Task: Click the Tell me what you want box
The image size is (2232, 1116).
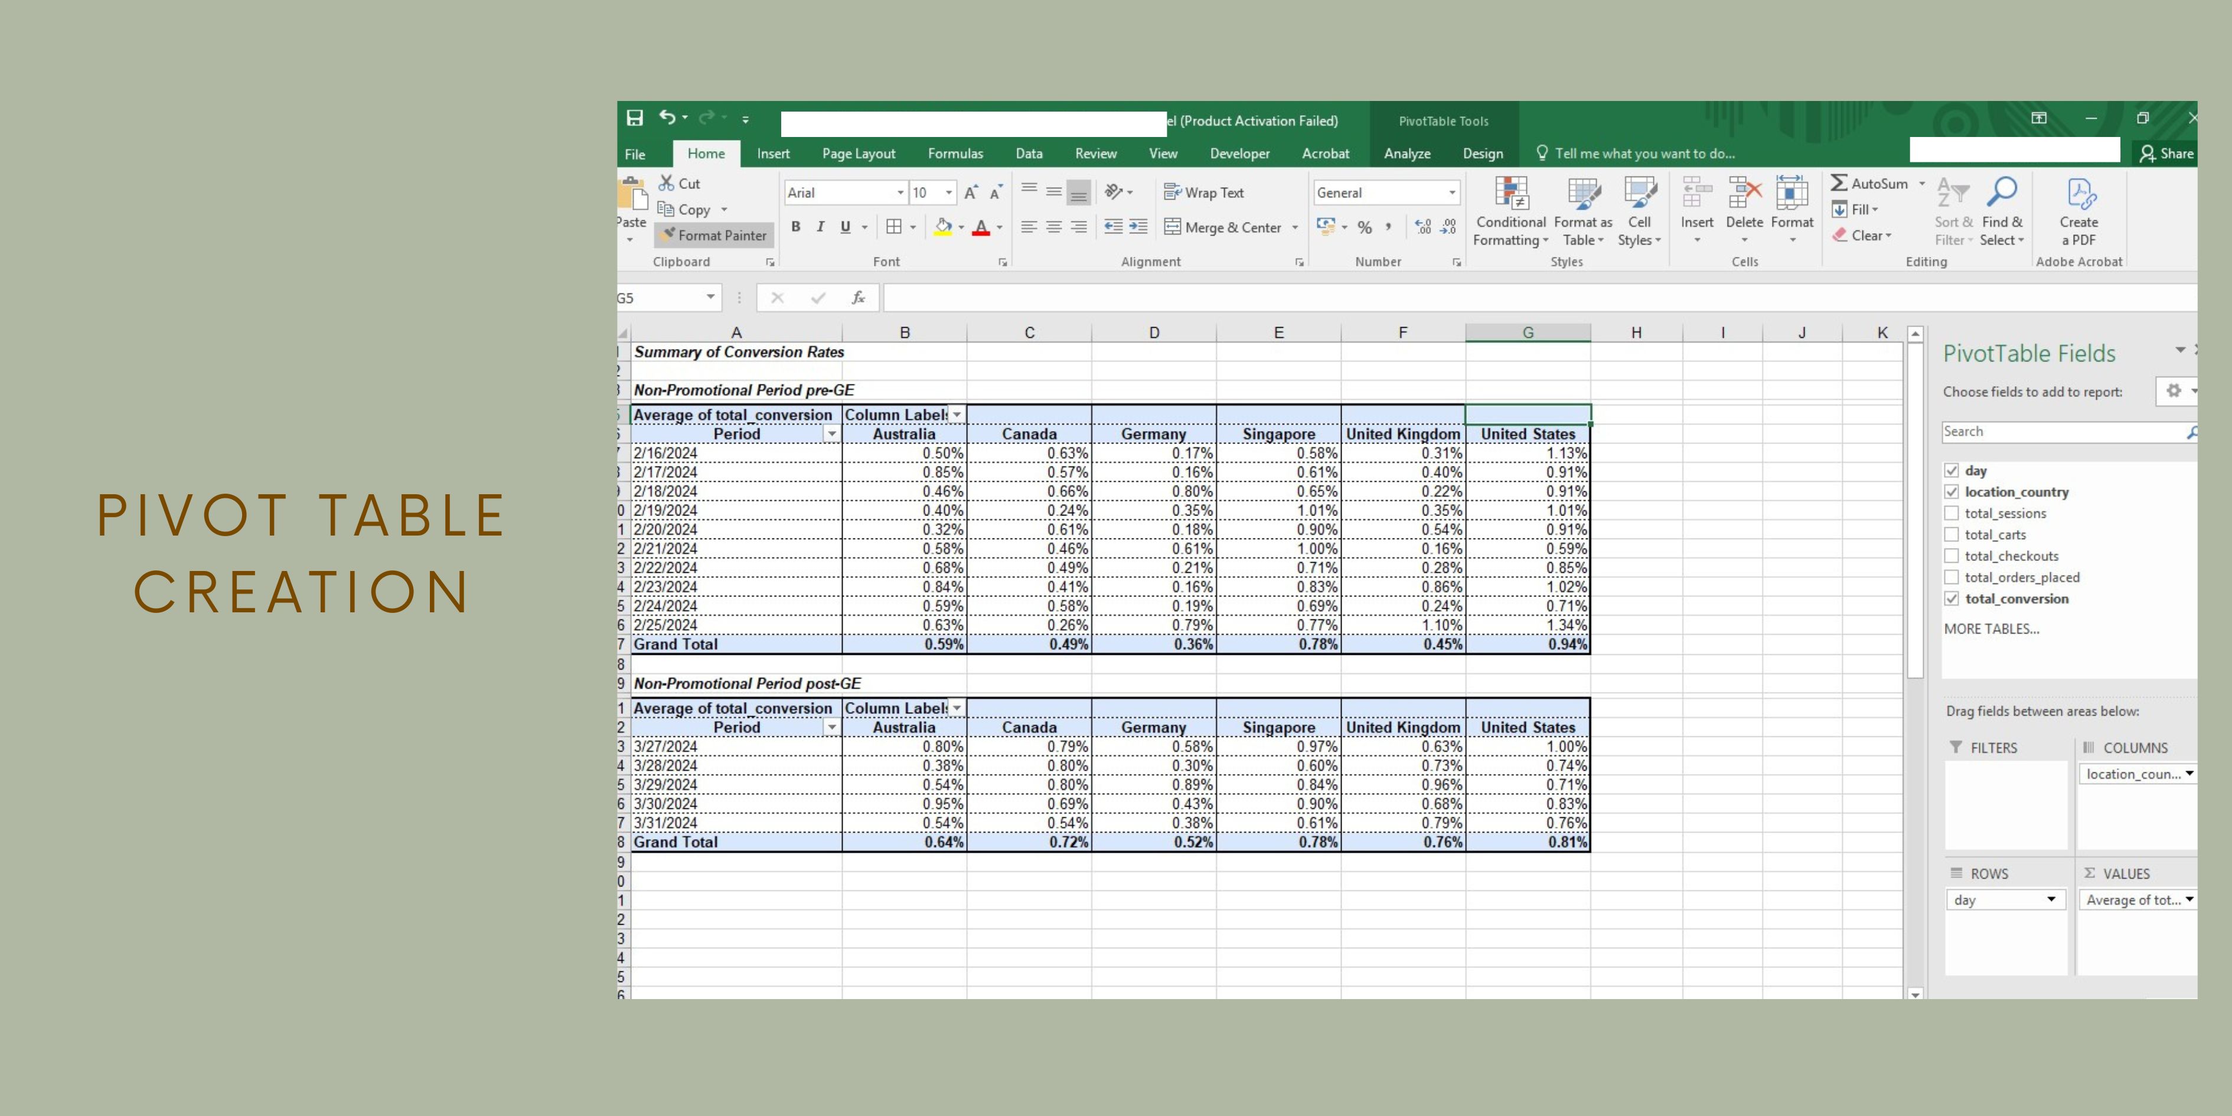Action: click(x=1634, y=154)
